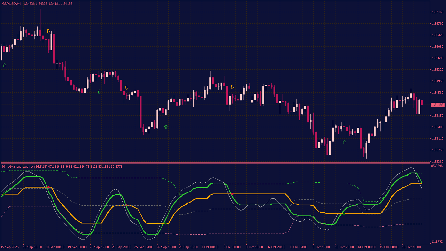Select the green buy arrow near 26 Sep 12:00
The width and height of the screenshot is (446, 251).
(x=166, y=127)
